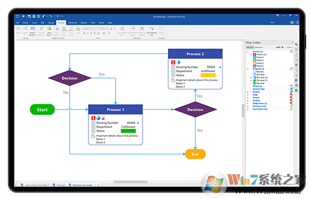Click the Undo arrow icon

click(44, 17)
